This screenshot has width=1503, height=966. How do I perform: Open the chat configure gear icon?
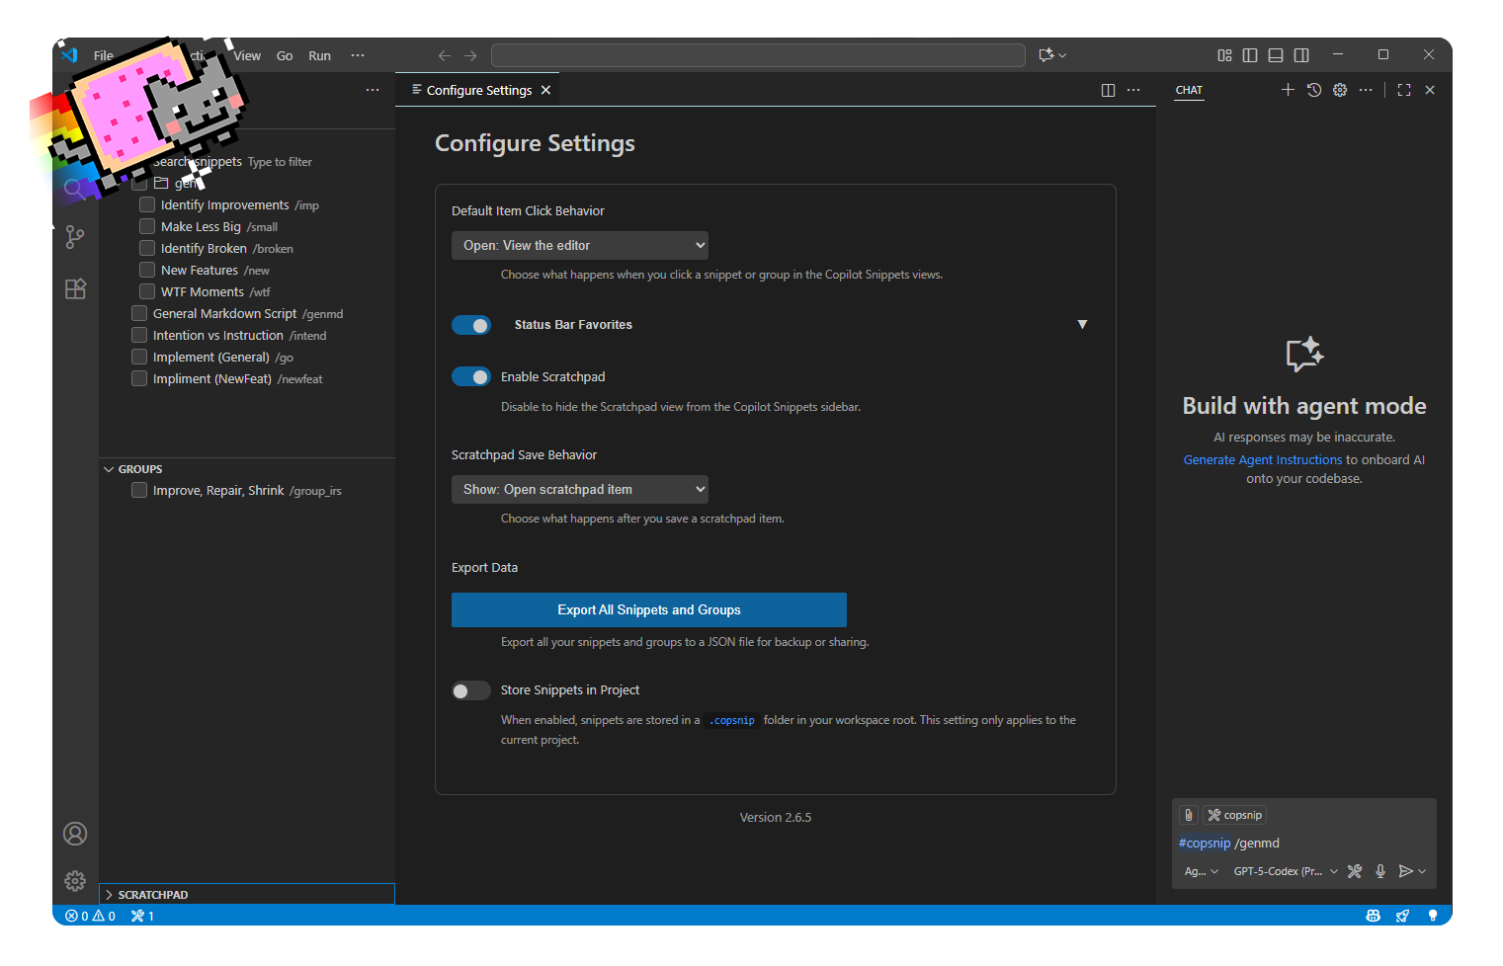[x=1340, y=89]
